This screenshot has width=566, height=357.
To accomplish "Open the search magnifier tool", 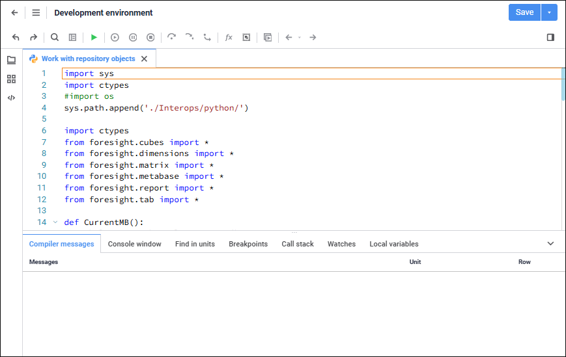I will (x=55, y=38).
